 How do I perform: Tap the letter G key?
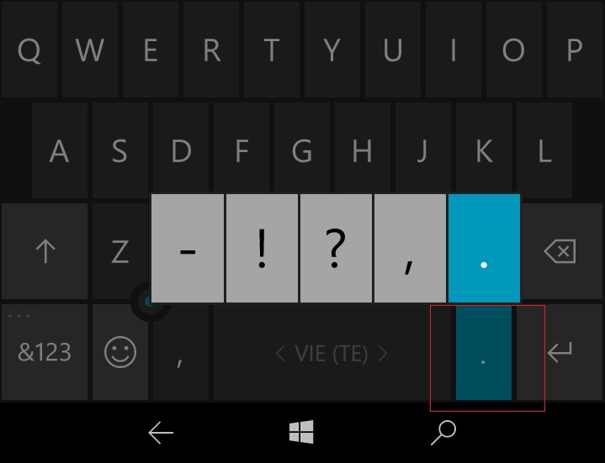pyautogui.click(x=302, y=150)
